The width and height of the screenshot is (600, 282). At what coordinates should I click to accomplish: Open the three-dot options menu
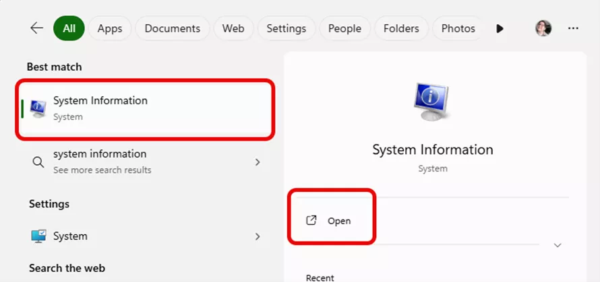point(573,28)
